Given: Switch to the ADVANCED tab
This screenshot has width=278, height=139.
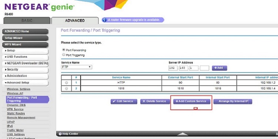Looking at the screenshot, I should tap(75, 20).
